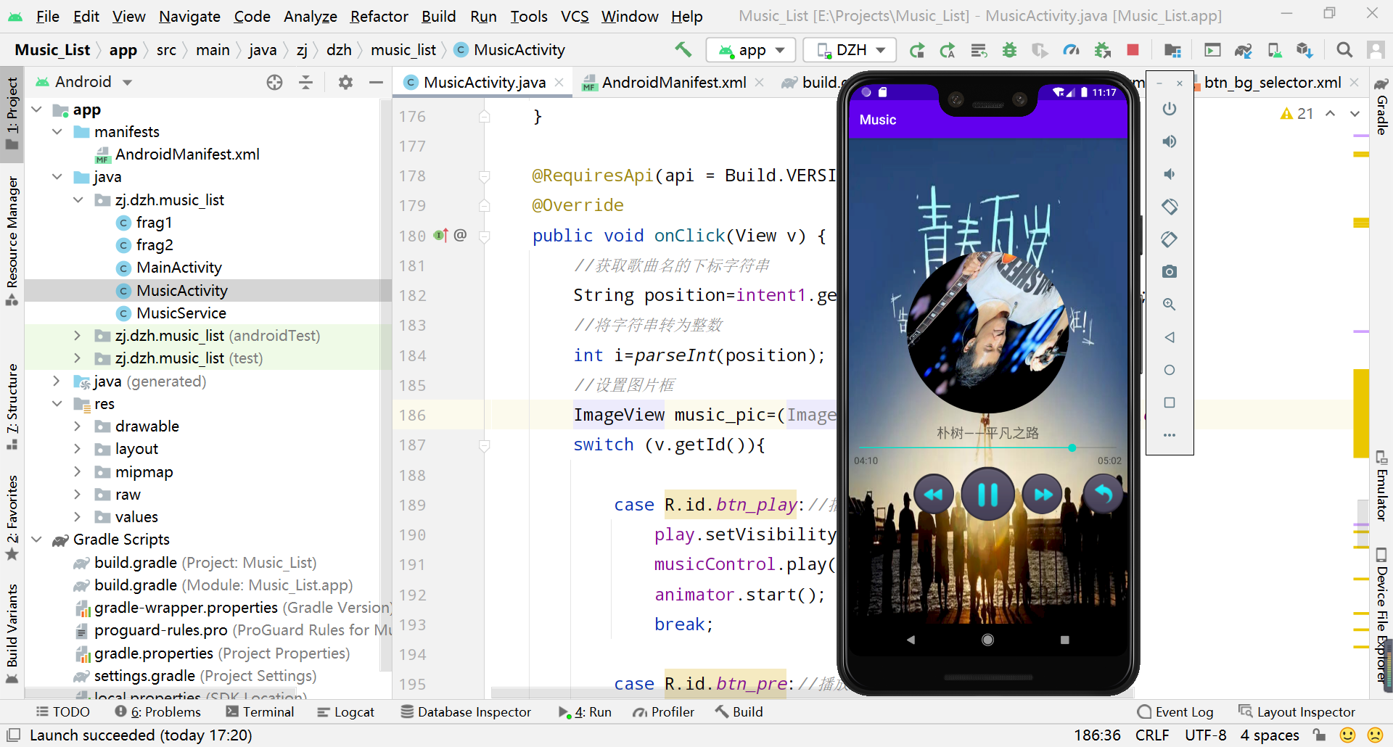Open the Logcat tool window
The height and width of the screenshot is (747, 1393).
[x=345, y=712]
